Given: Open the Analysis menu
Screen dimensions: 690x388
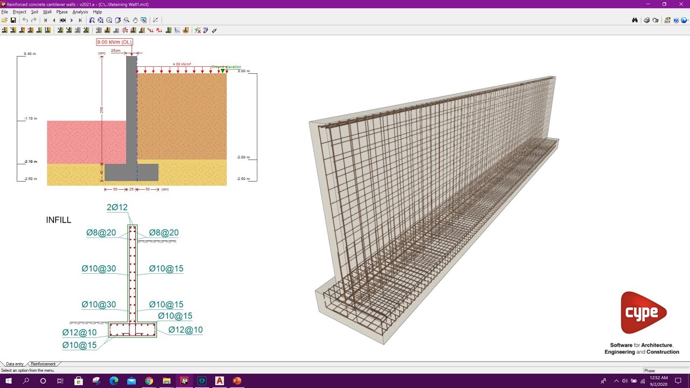Looking at the screenshot, I should tap(80, 11).
